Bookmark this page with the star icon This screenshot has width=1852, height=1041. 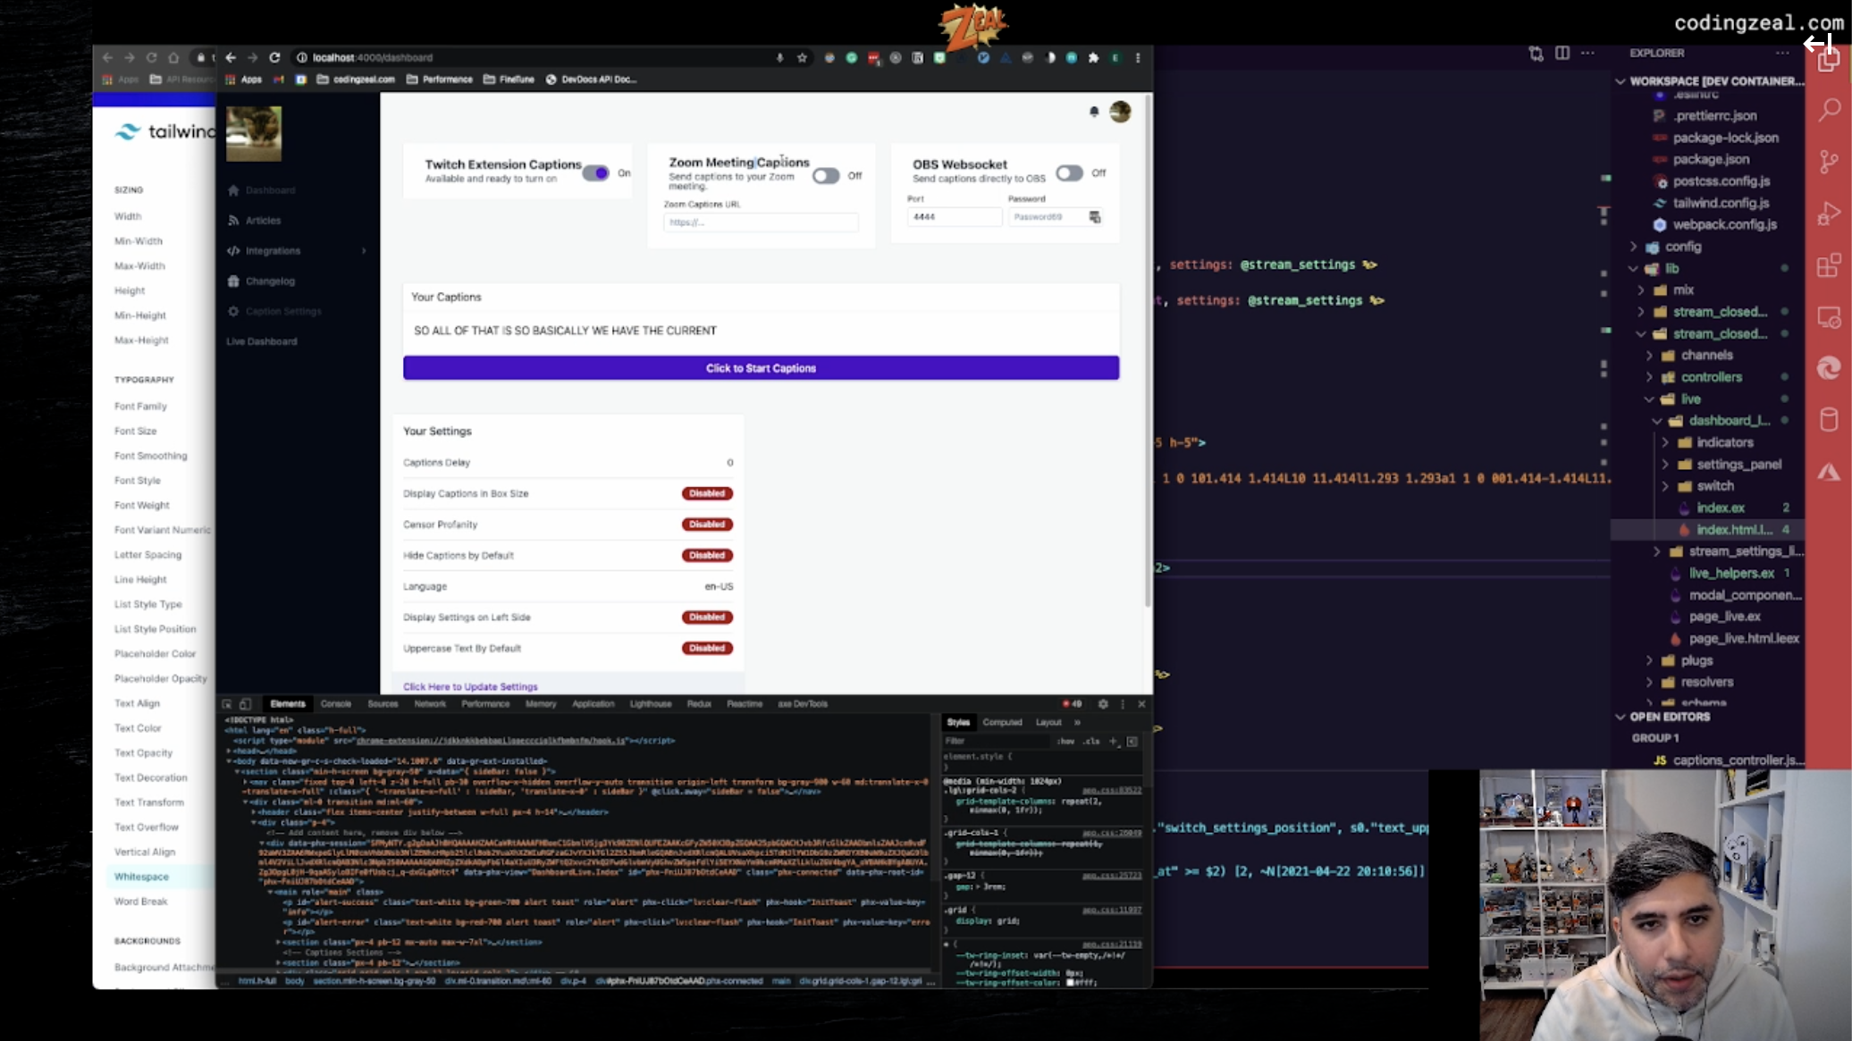coord(802,57)
